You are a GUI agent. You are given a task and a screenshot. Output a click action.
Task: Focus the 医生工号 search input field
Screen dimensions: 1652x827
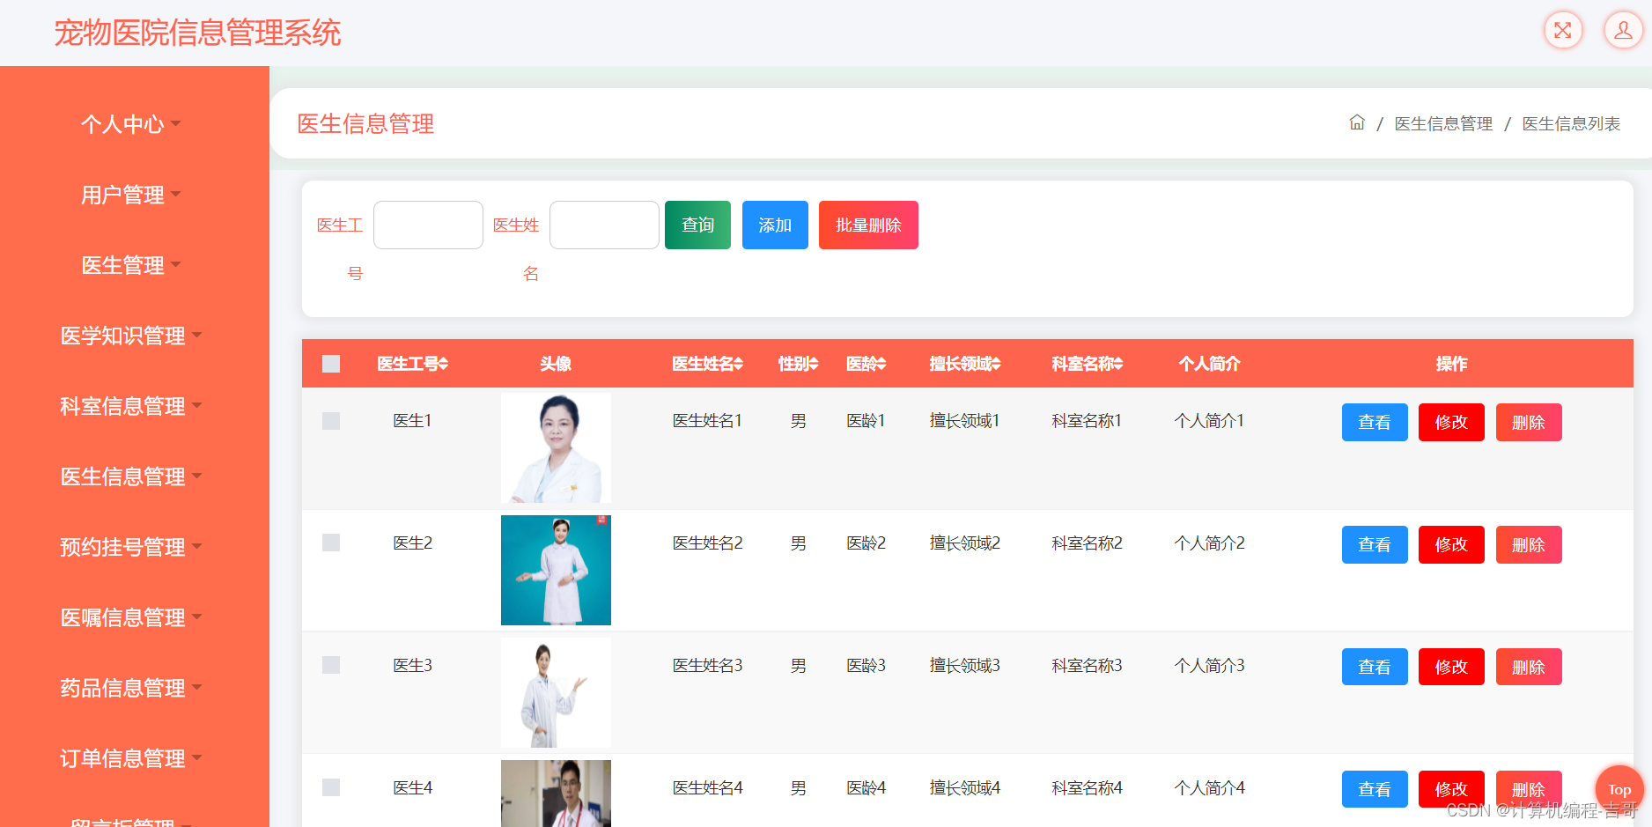point(428,225)
